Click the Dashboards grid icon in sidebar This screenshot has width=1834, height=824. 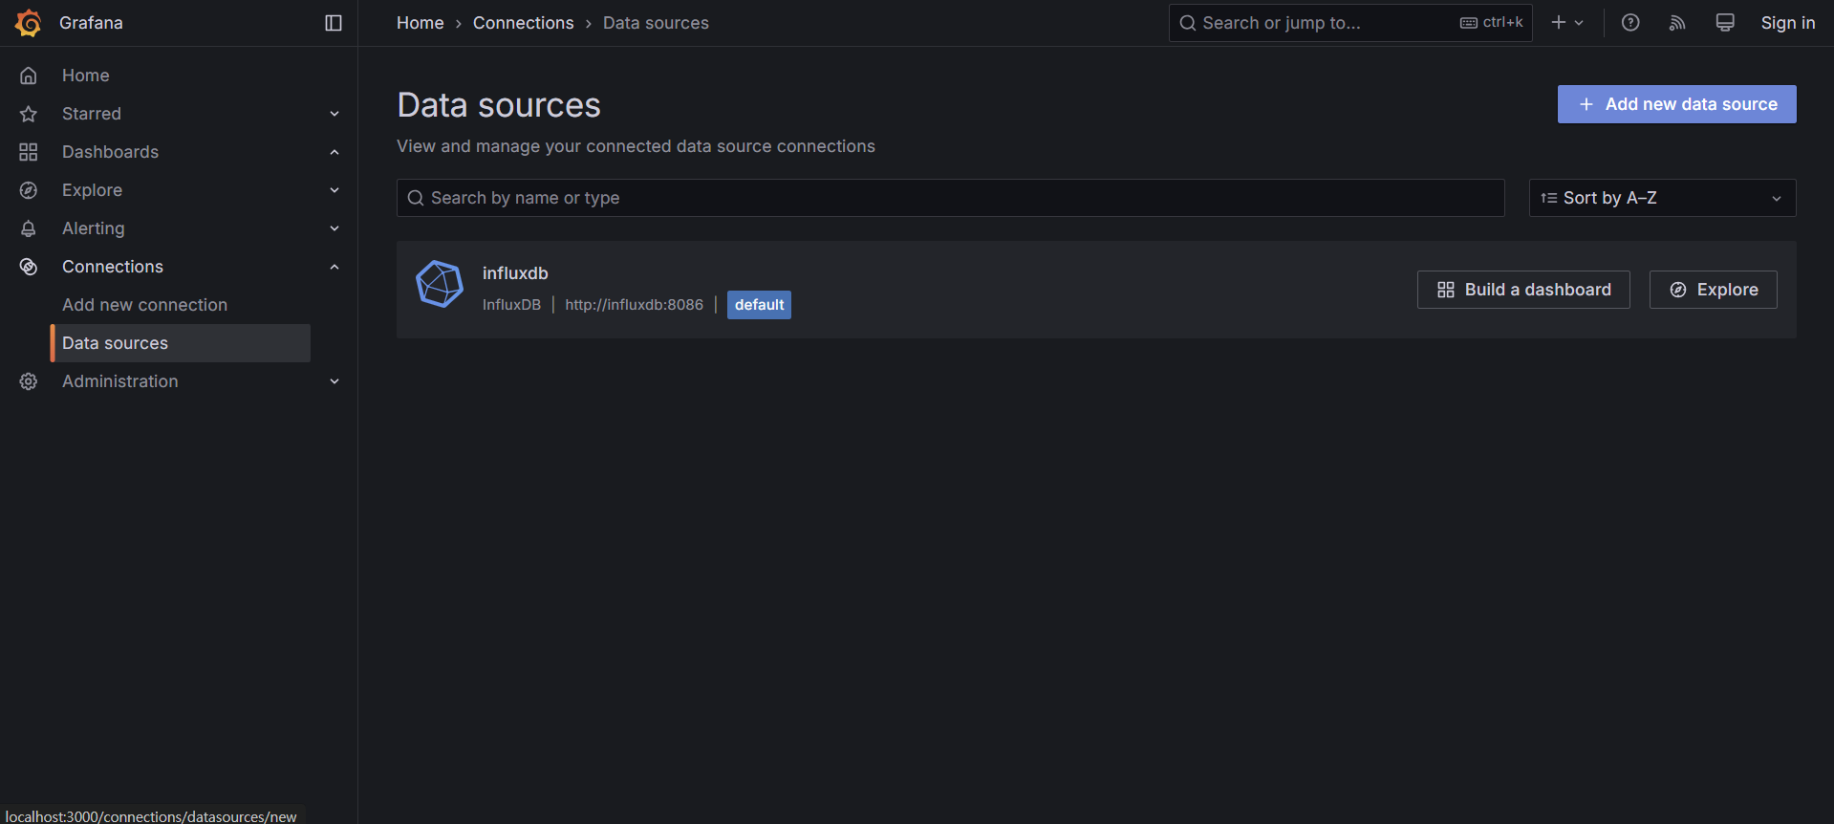pyautogui.click(x=29, y=152)
